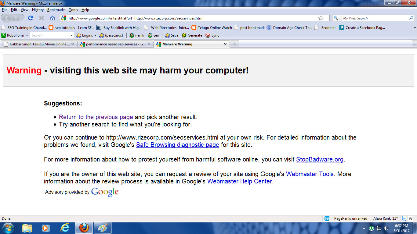Click magnifier icon in My Web Search box
The image size is (417, 234).
coord(411,18)
